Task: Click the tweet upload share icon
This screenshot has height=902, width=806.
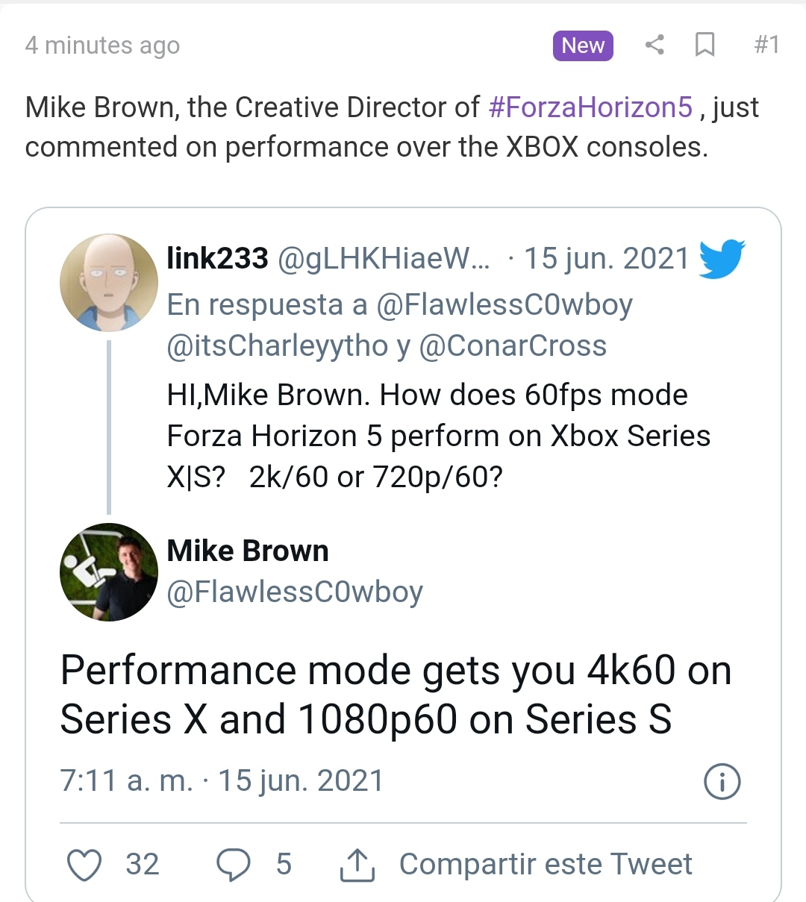Action: point(357,865)
